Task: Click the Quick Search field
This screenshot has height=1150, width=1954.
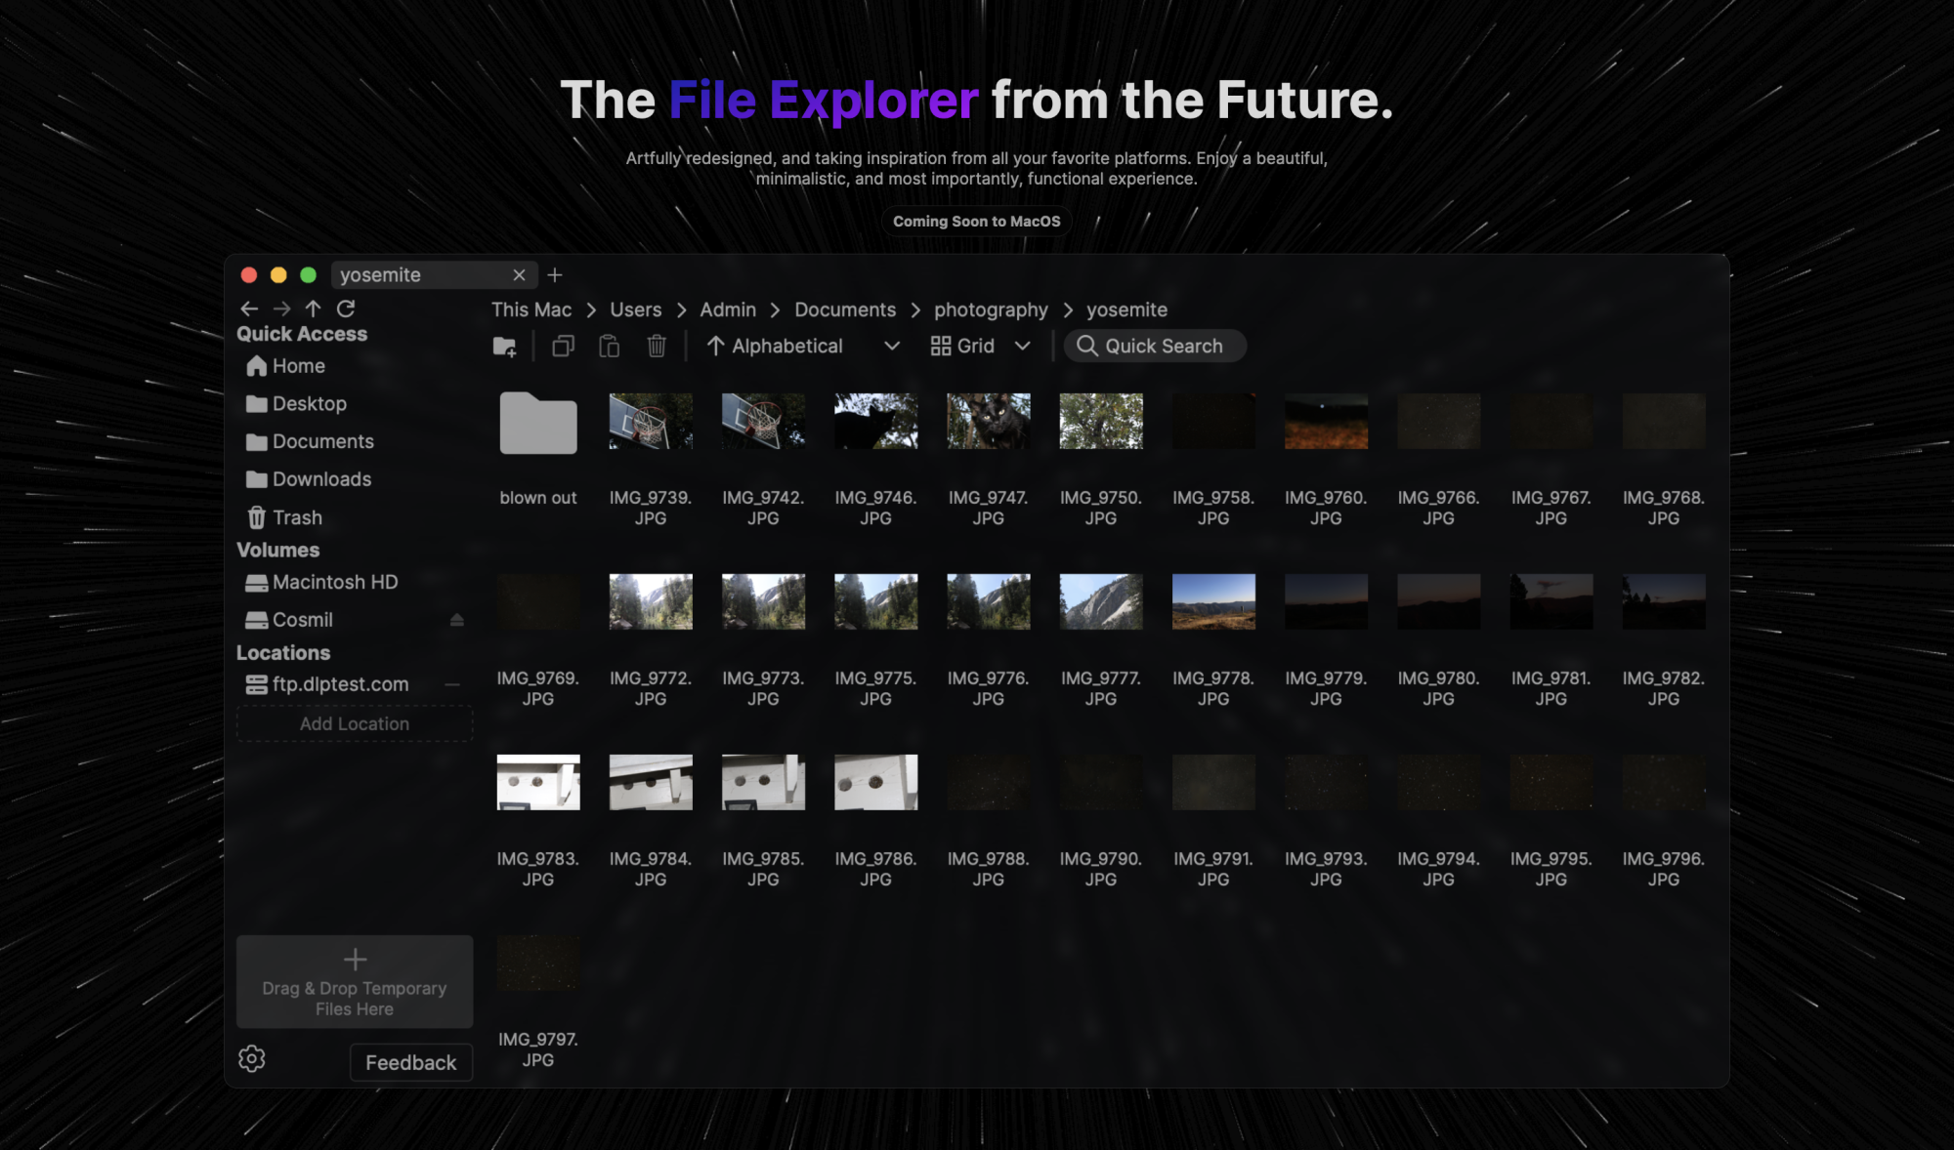Action: coord(1155,347)
